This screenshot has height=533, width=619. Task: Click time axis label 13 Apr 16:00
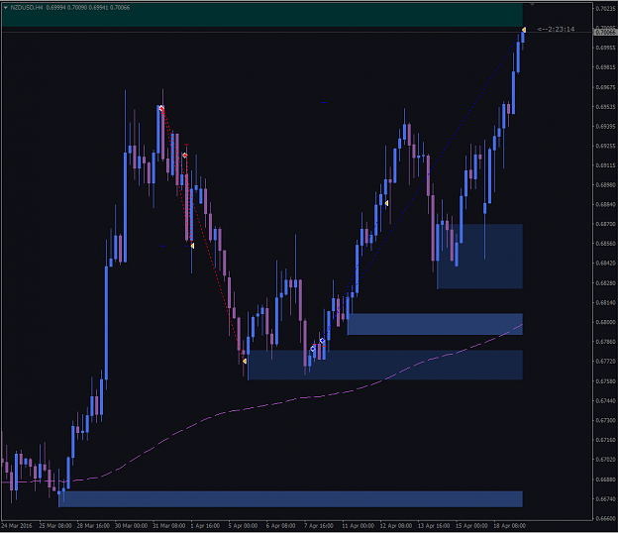434,526
